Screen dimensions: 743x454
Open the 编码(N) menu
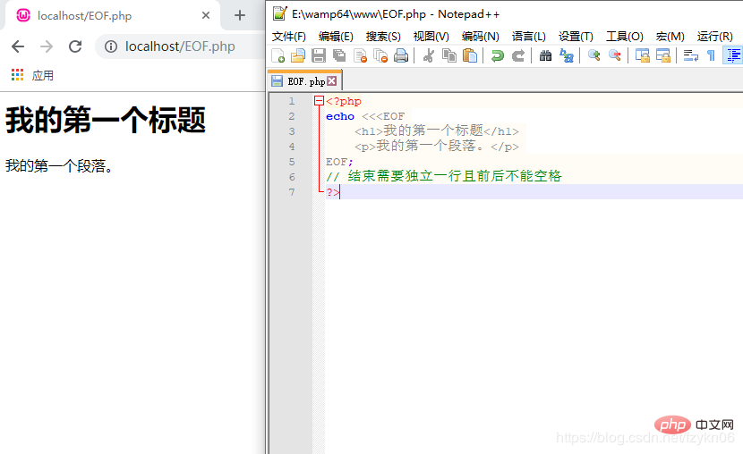481,37
